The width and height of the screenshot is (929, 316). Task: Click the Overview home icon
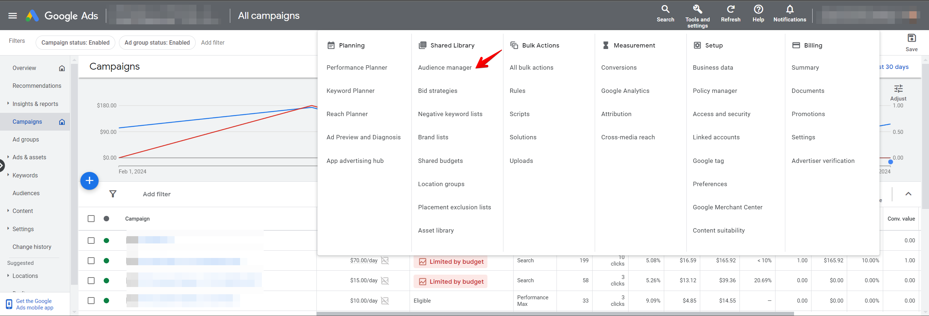pos(62,68)
